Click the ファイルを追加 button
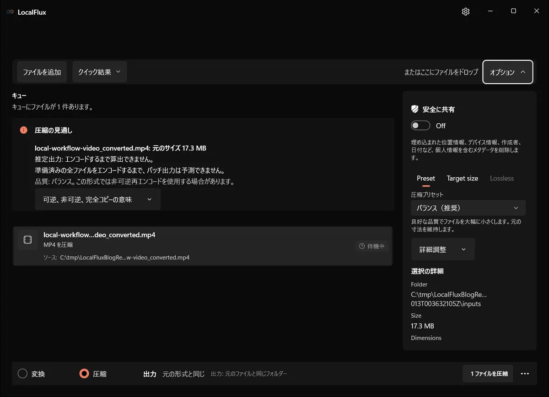The height and width of the screenshot is (397, 549). (x=42, y=72)
